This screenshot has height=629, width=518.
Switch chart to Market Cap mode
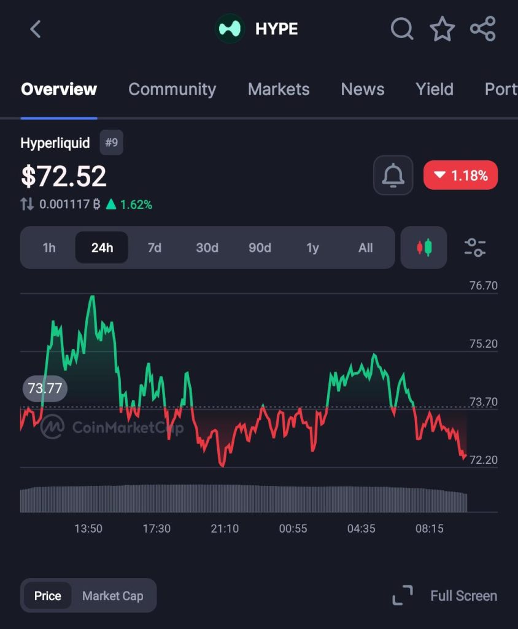pyautogui.click(x=113, y=596)
